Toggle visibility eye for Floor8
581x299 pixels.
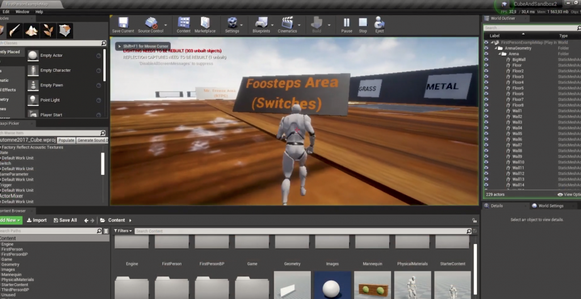486,105
